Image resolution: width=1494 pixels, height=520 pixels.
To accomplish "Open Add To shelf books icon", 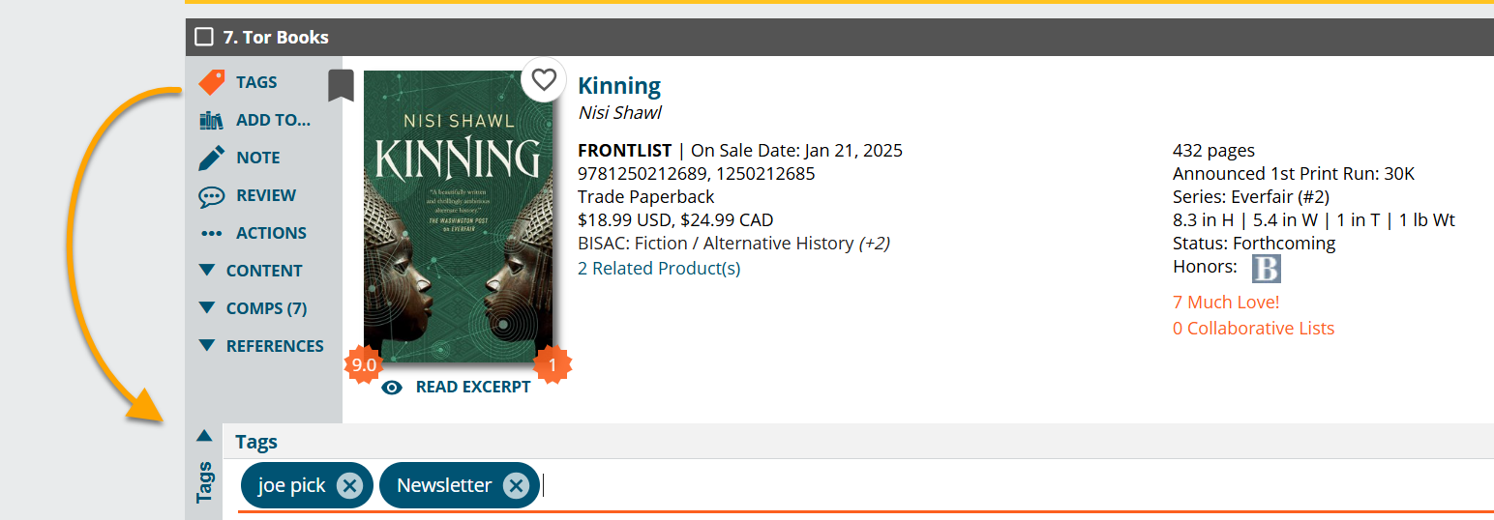I will (211, 121).
